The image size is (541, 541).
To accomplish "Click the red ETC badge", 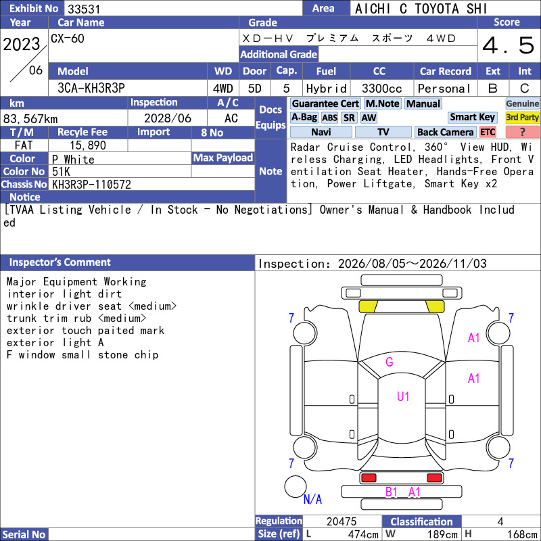I will click(488, 132).
